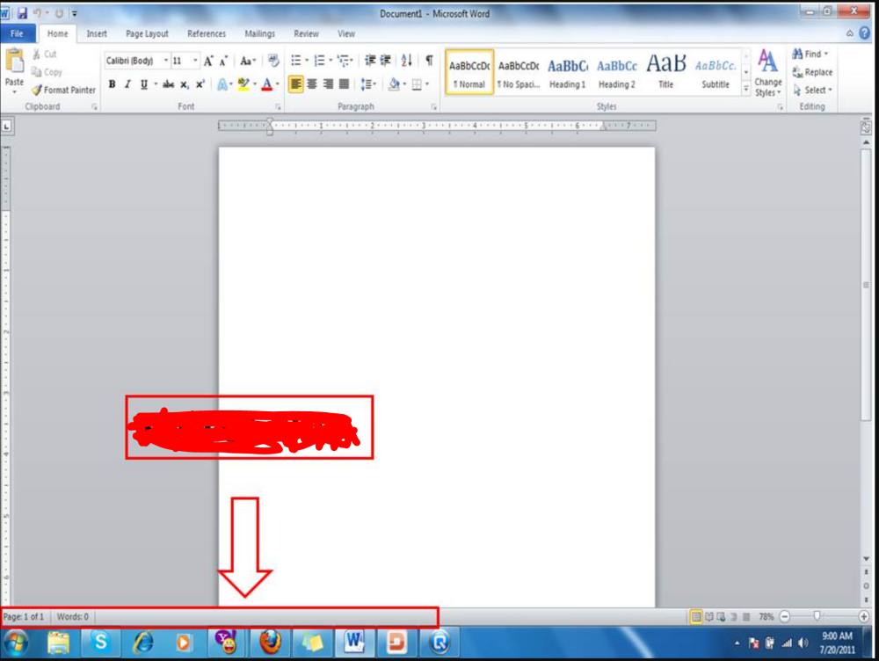Open Firefox from the taskbar
The width and height of the screenshot is (879, 661).
tap(270, 643)
